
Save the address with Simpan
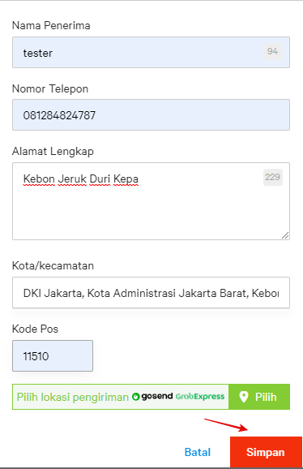pos(266,452)
